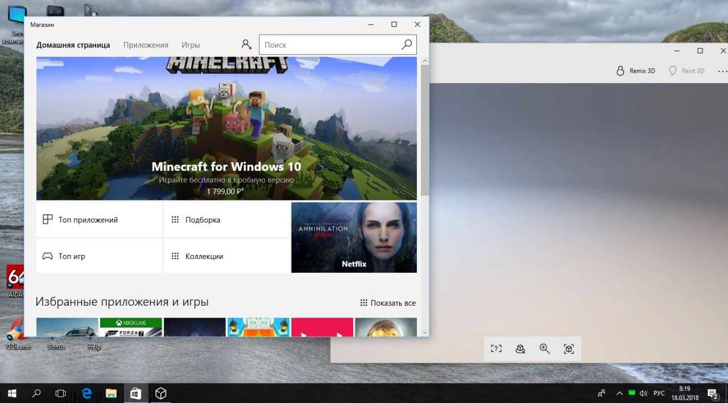Viewport: 728px width, 403px height.
Task: Click the account sign-in icon in Store
Action: 246,44
